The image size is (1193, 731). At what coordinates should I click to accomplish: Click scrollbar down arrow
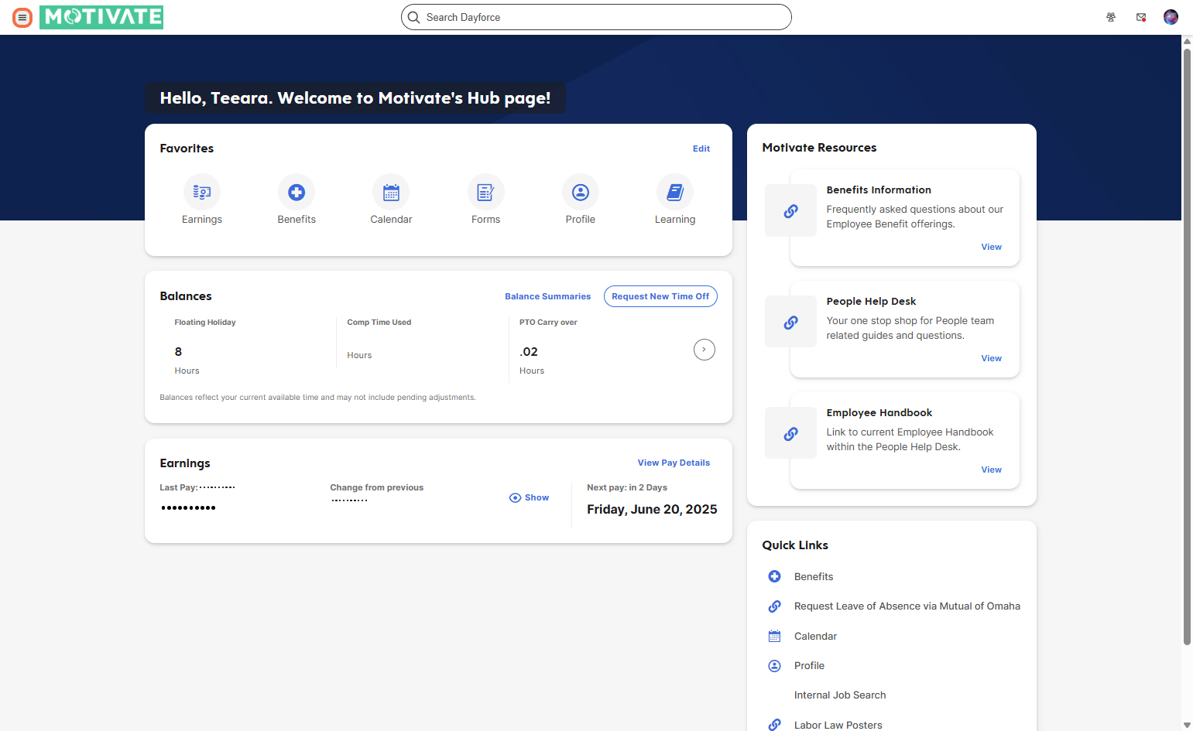(1187, 725)
